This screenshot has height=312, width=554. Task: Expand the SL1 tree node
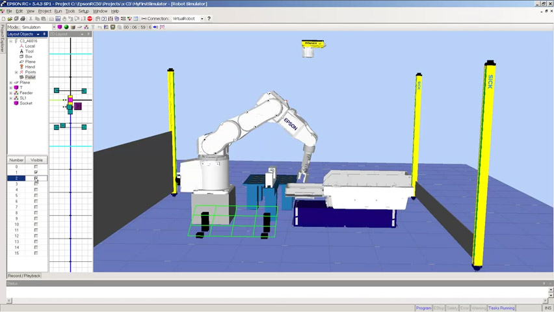click(11, 98)
